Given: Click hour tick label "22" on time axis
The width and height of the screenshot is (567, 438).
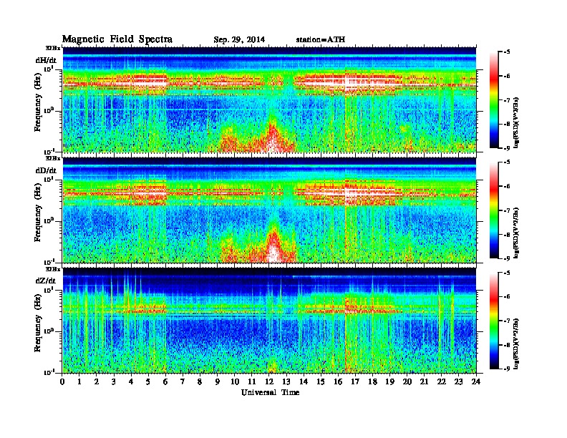Looking at the screenshot, I should 442,381.
